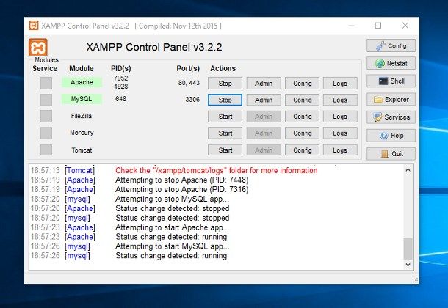This screenshot has height=308, width=448.
Task: Click the log scrollbar down arrow
Action: (x=408, y=265)
